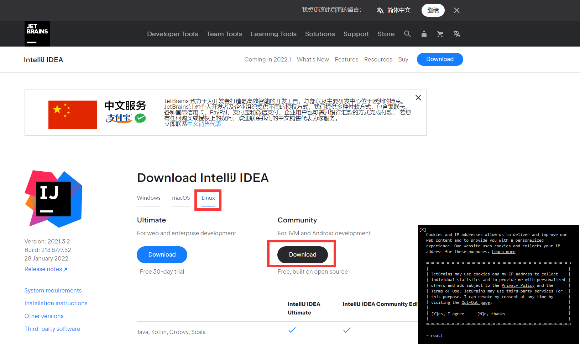The image size is (580, 344).
Task: Click the JetBrains logo
Action: pos(37,34)
